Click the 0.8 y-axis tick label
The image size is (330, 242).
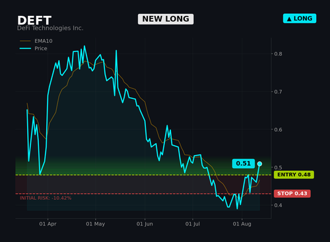click(278, 54)
